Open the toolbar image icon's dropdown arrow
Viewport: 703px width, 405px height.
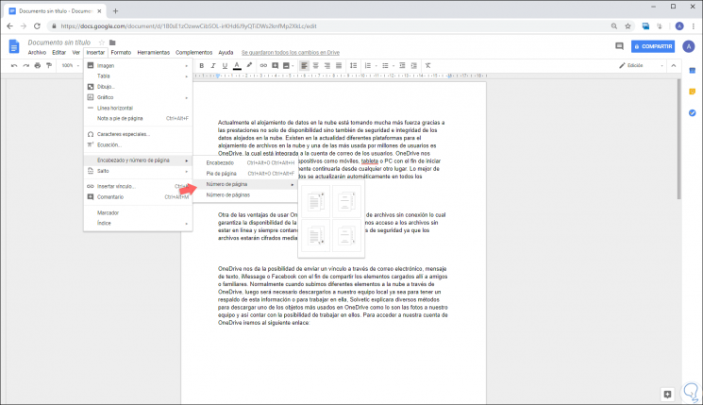(x=293, y=66)
